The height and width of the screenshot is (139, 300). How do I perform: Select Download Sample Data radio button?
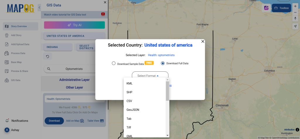coord(114,63)
